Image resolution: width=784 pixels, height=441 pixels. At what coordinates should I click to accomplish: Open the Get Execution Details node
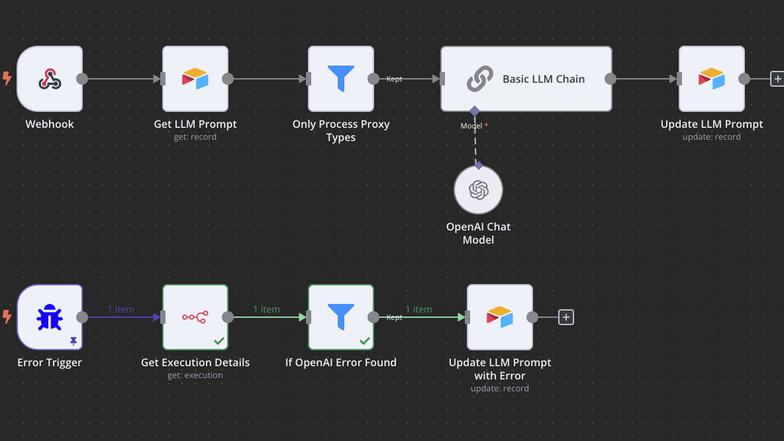[x=195, y=317]
